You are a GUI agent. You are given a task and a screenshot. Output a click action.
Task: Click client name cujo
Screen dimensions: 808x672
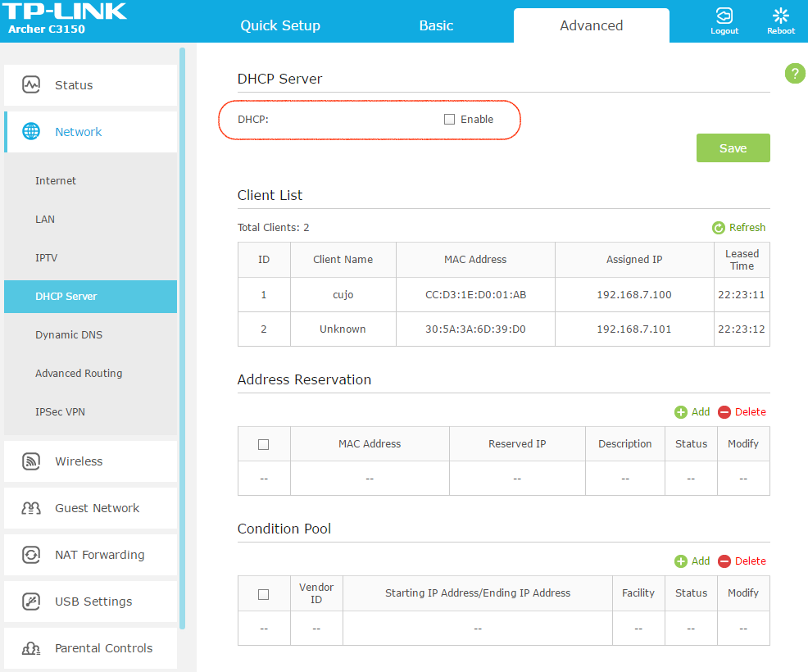pyautogui.click(x=343, y=295)
